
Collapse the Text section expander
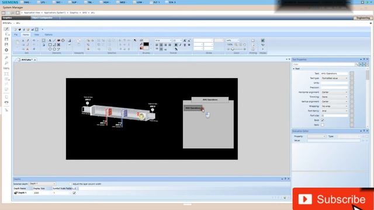coord(293,69)
